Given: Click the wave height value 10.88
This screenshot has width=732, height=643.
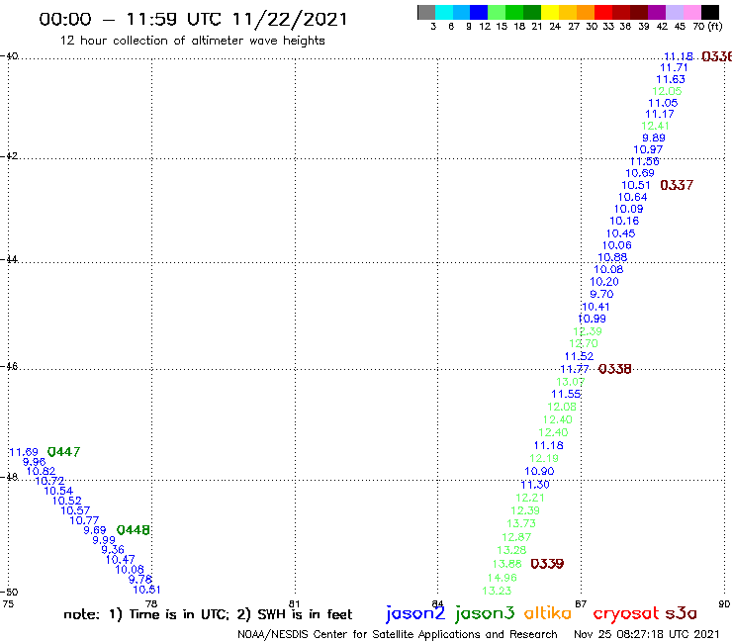Looking at the screenshot, I should click(x=612, y=257).
